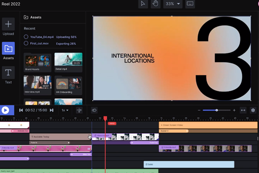The height and width of the screenshot is (173, 259).
Task: Click the Upload plus icon
Action: (8, 24)
